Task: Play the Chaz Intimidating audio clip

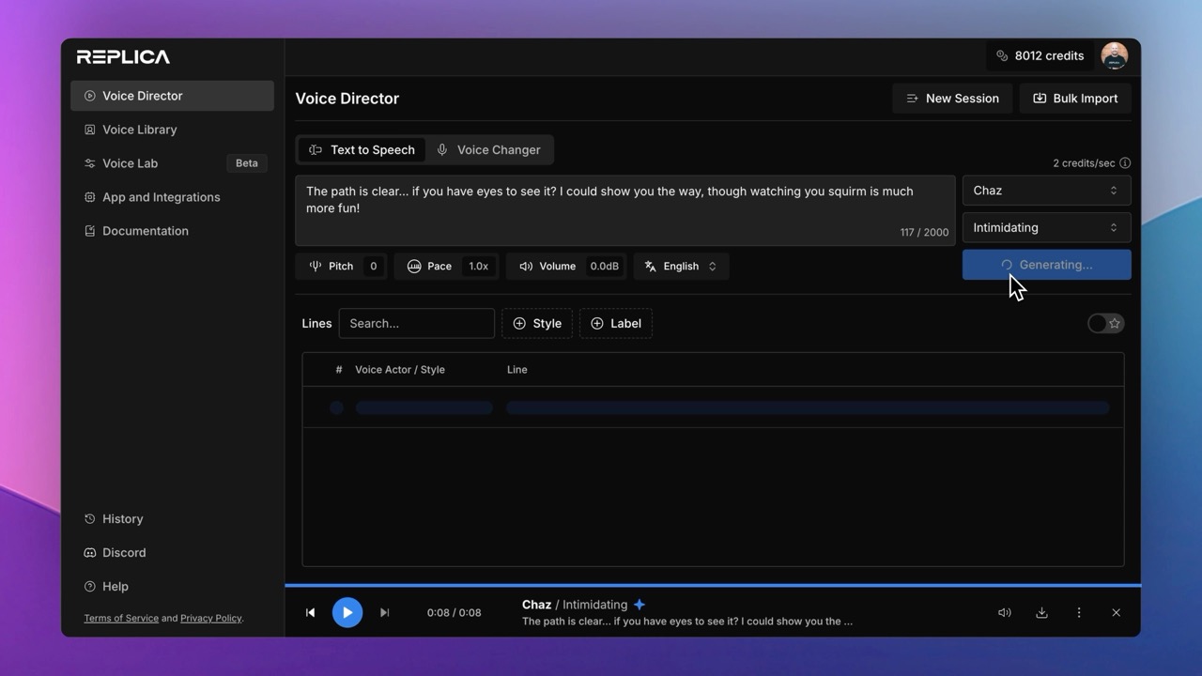Action: [347, 612]
